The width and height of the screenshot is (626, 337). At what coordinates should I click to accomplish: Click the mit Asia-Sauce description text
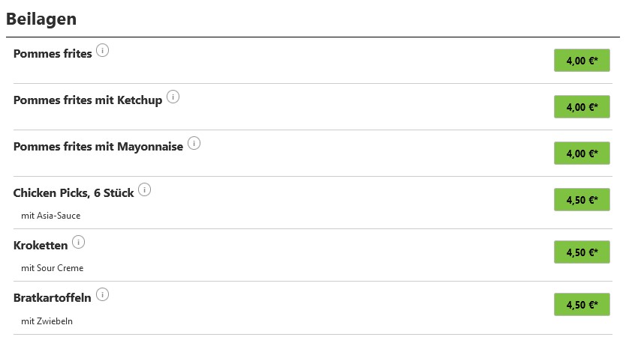point(51,216)
